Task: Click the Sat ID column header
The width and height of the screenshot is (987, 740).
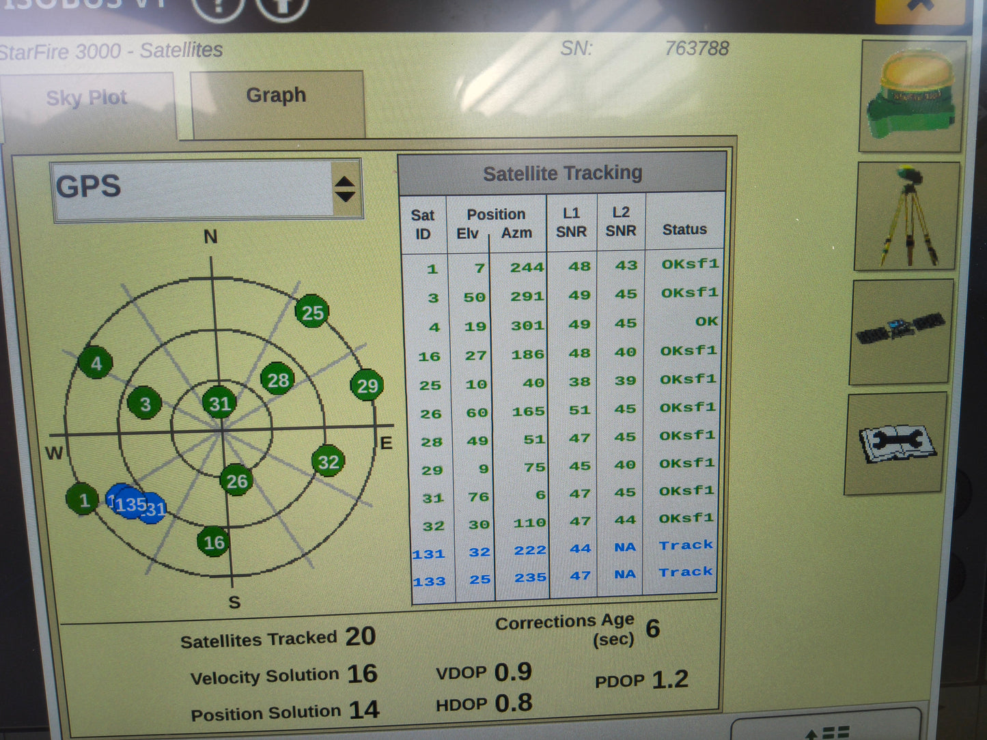Action: (x=423, y=225)
